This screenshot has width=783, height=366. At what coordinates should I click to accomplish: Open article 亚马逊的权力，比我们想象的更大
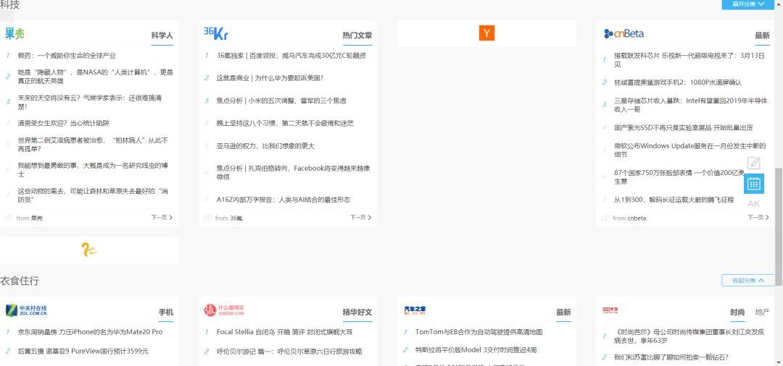coord(265,146)
